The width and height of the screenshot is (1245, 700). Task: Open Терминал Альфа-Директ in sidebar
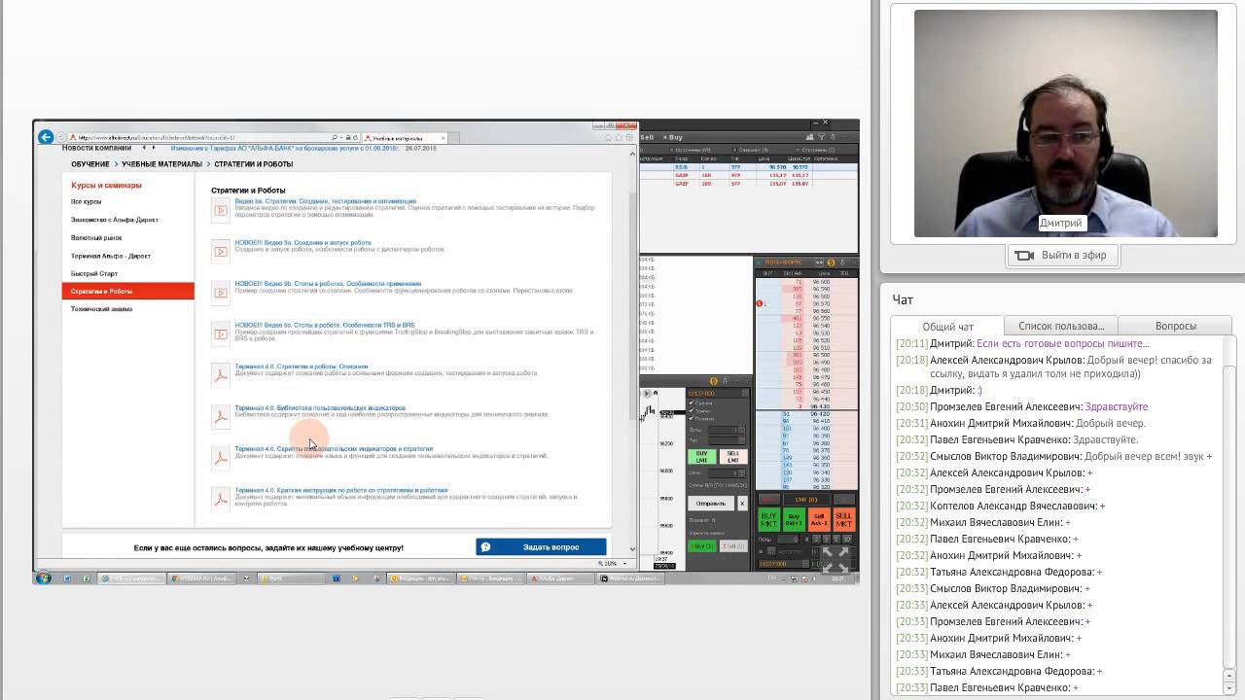click(111, 256)
